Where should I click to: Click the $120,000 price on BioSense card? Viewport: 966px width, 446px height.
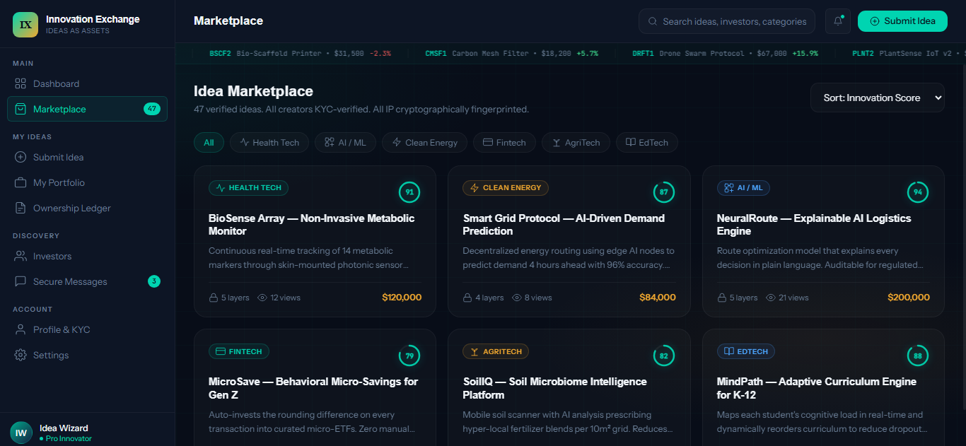[402, 298]
